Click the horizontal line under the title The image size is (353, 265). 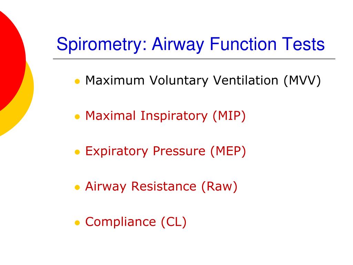194,59
